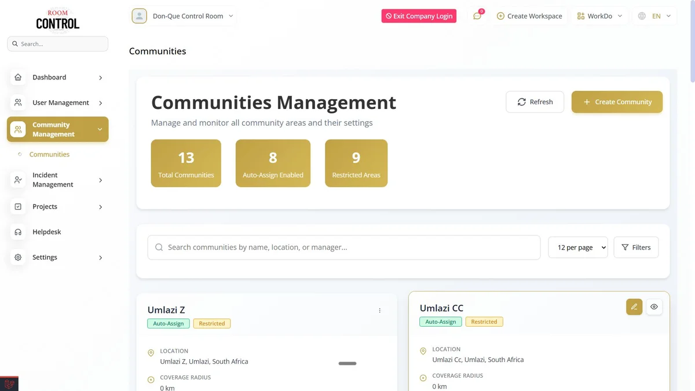Click the Community Management icon in sidebar

click(18, 129)
